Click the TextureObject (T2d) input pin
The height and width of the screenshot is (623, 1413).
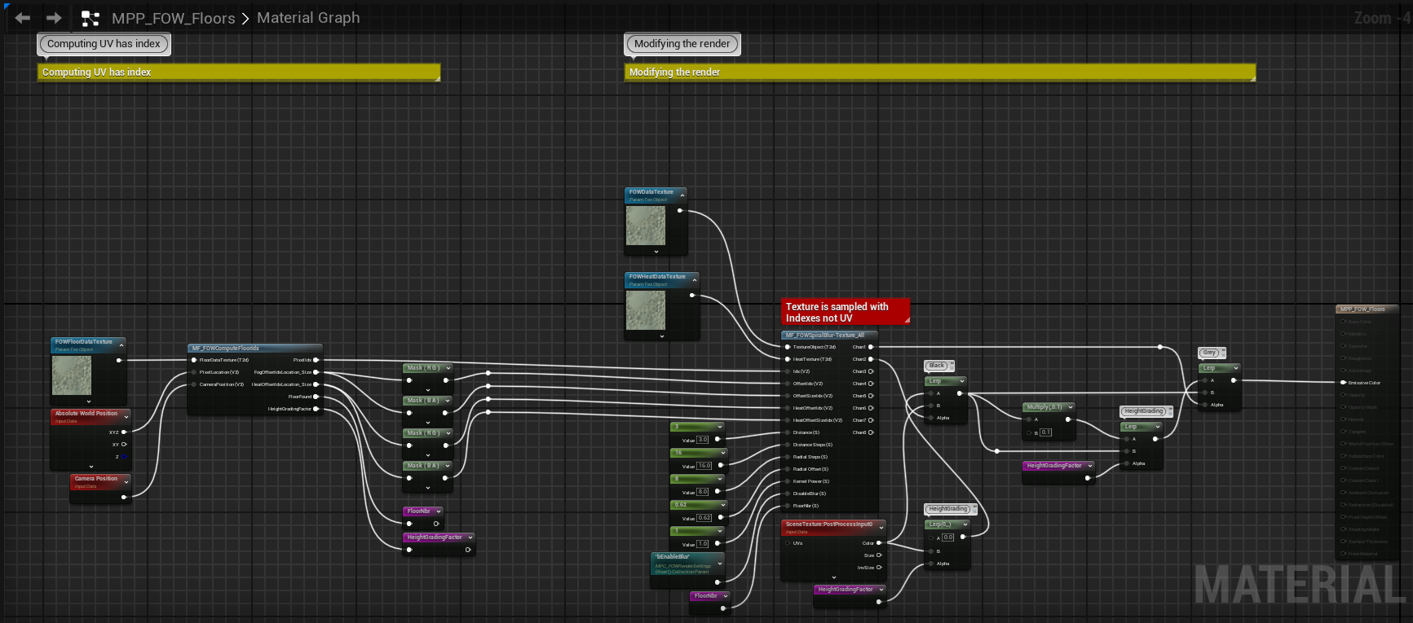[x=788, y=347]
